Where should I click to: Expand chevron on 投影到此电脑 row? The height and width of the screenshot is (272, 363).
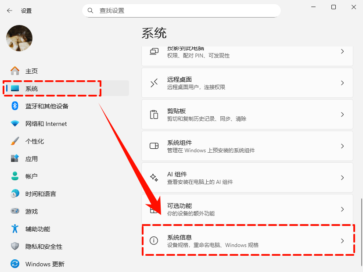point(342,51)
